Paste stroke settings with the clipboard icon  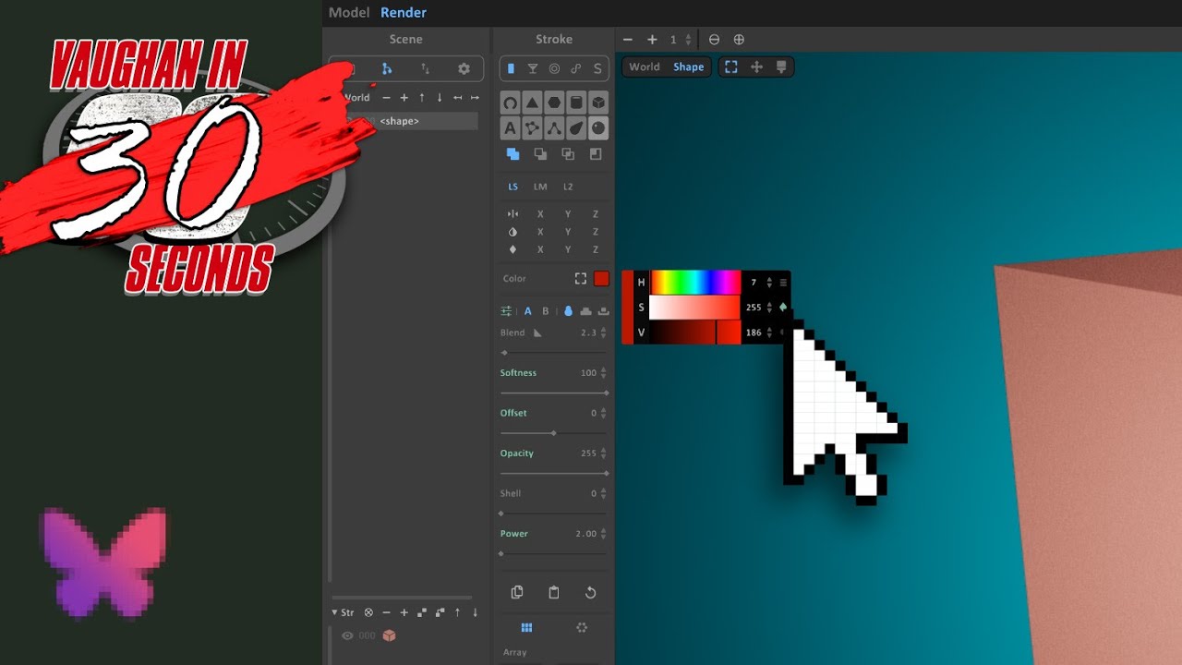point(554,593)
